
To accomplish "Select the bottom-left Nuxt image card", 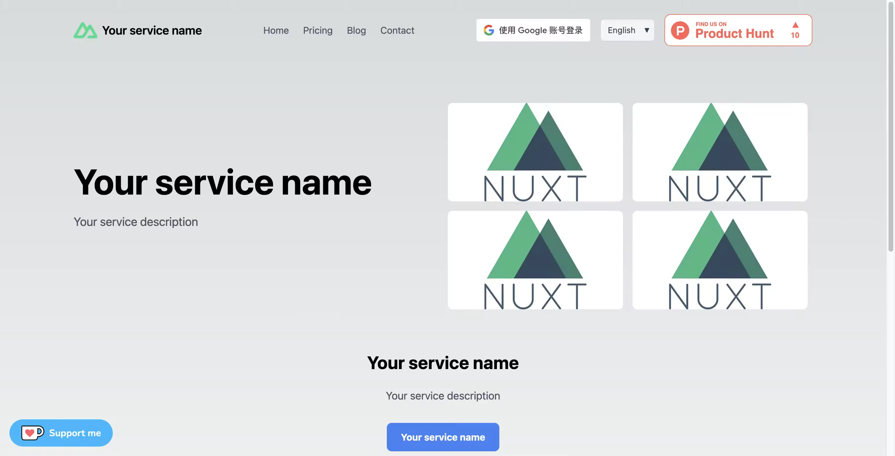I will tap(535, 260).
